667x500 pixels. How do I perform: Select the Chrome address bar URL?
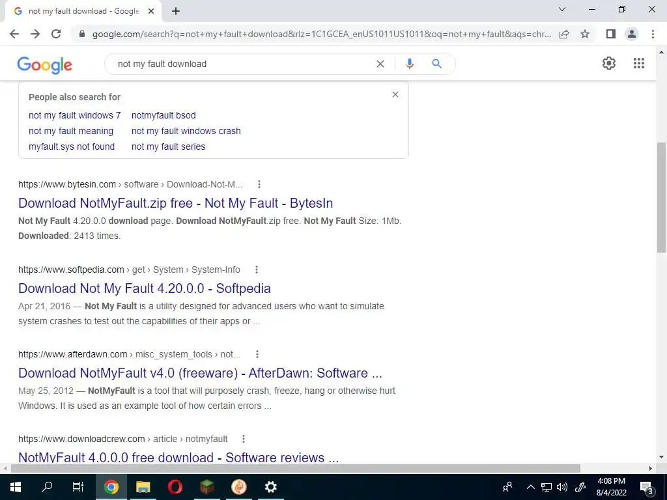click(322, 34)
